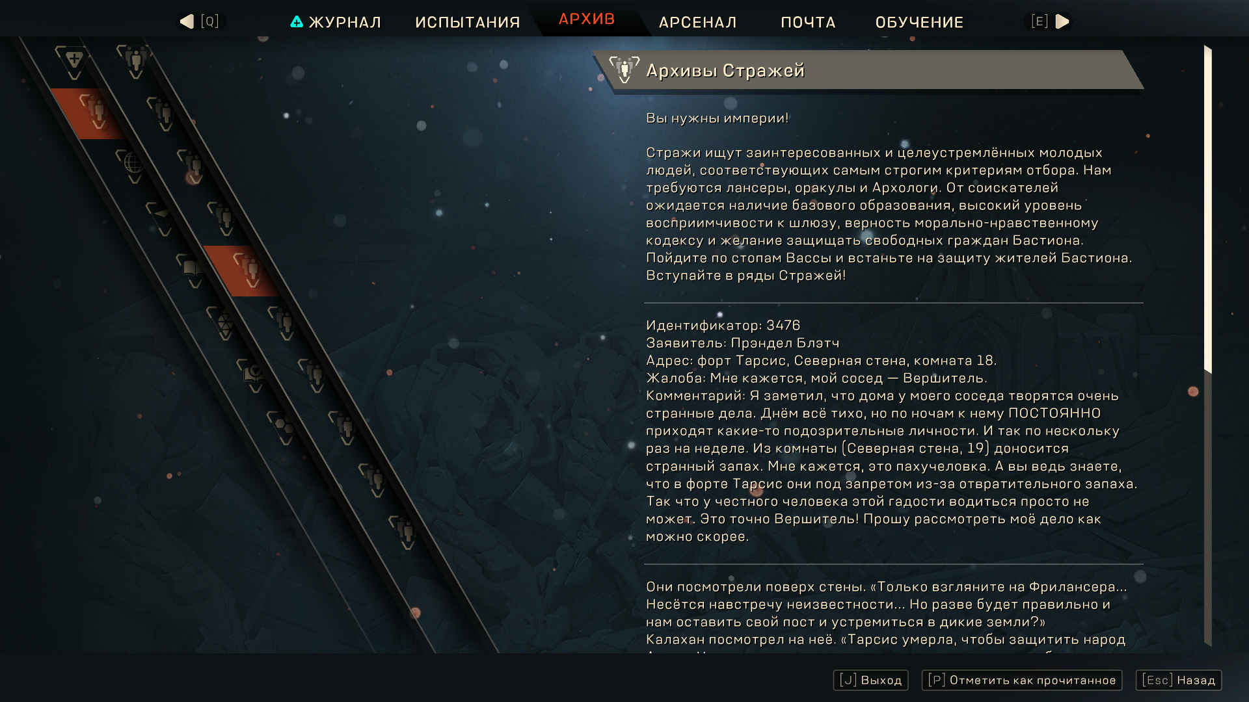The height and width of the screenshot is (702, 1249).
Task: Click the emblem icon beside Архивы Стражей title
Action: [x=624, y=70]
